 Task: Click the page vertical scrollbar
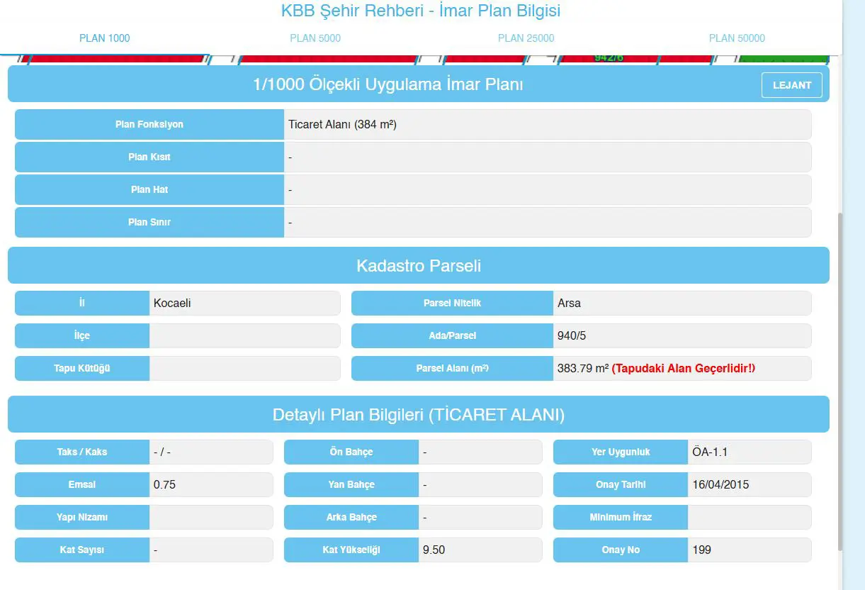tap(841, 383)
